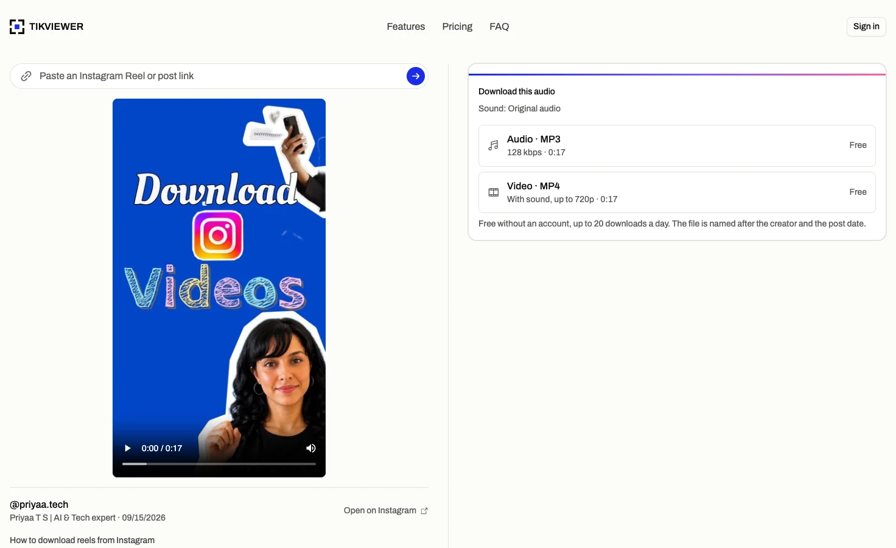
Task: Click the TIKVIEWER brand name
Action: pyautogui.click(x=57, y=27)
